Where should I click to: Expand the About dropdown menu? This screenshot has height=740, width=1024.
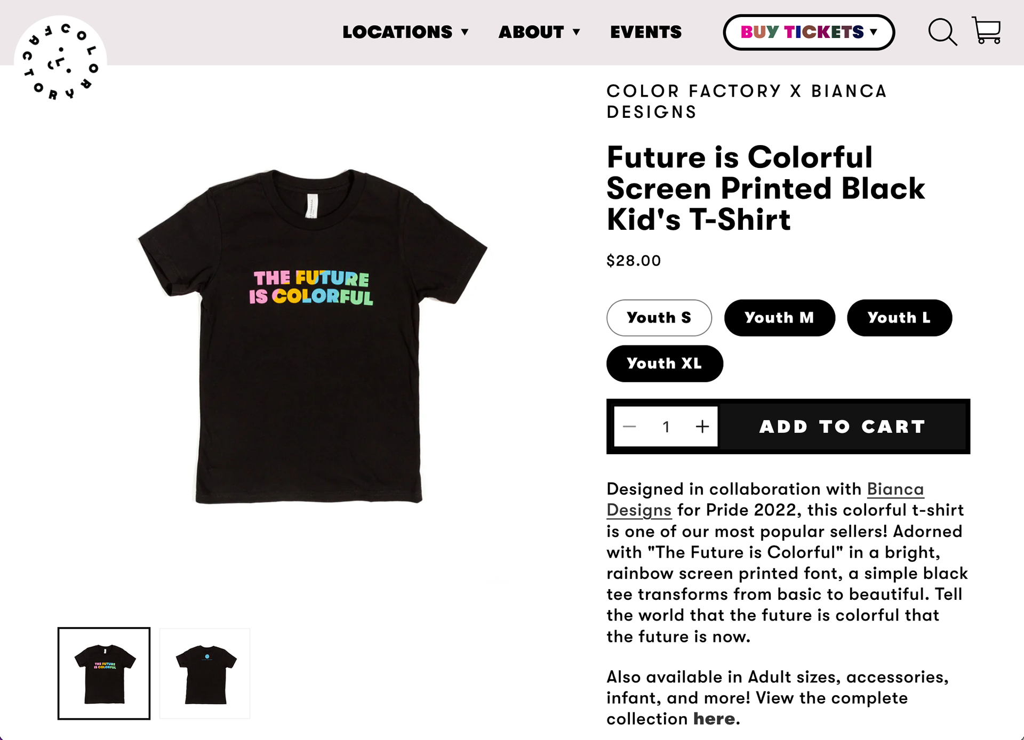tap(539, 32)
